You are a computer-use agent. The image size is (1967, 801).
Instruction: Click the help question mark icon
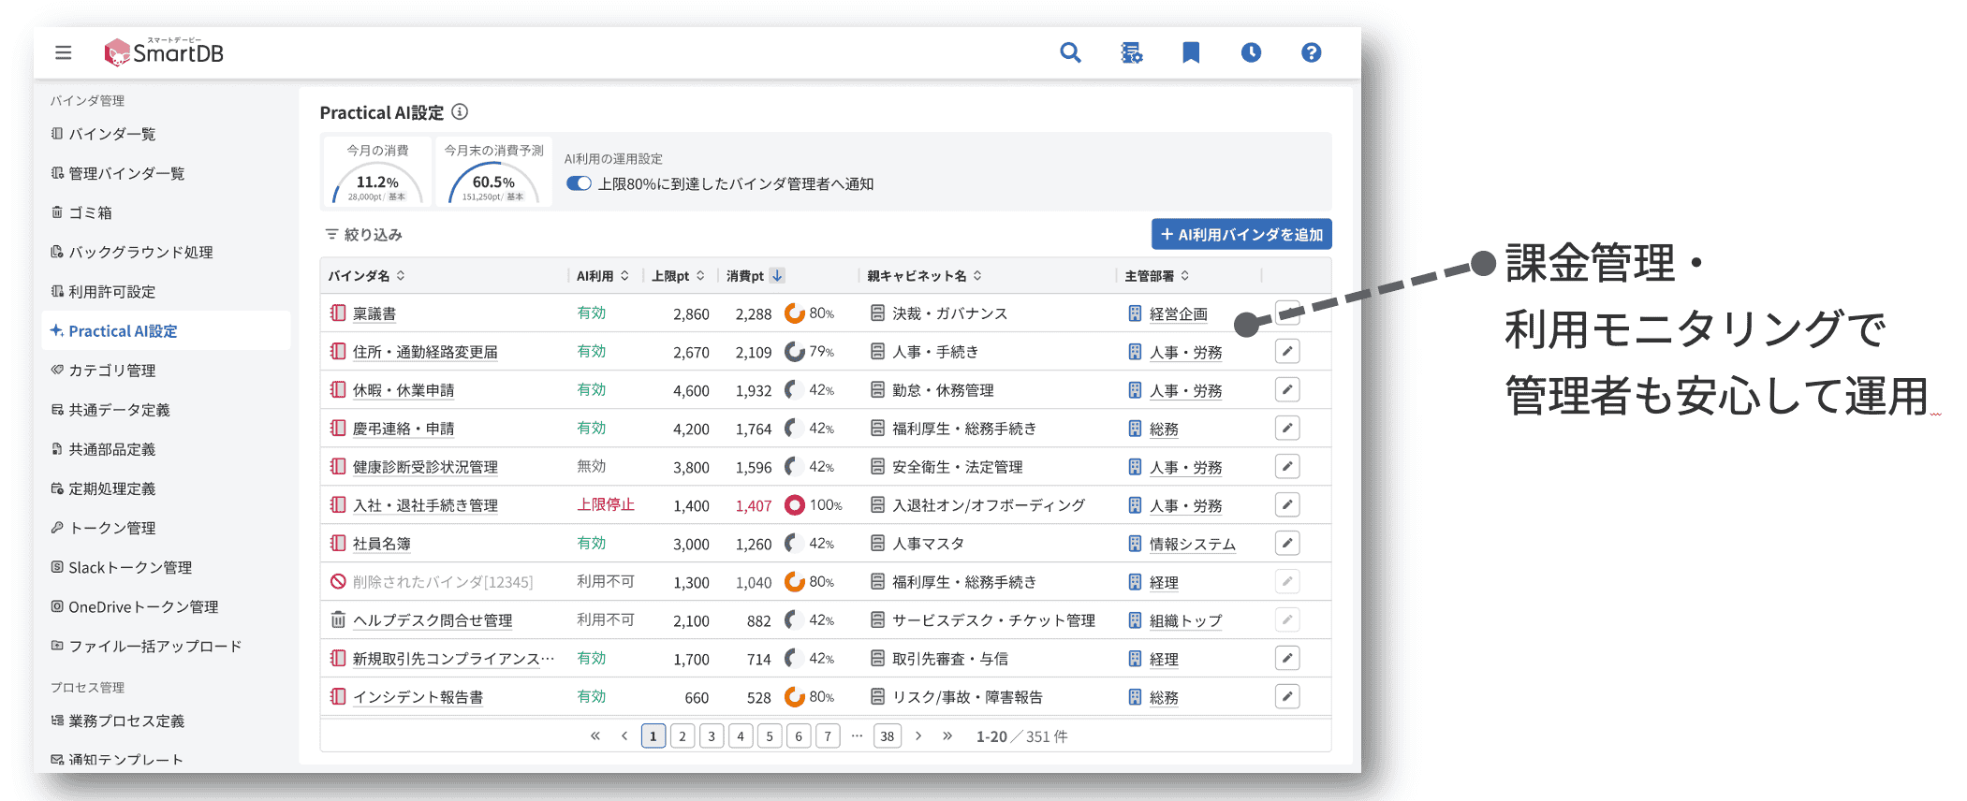1311,52
